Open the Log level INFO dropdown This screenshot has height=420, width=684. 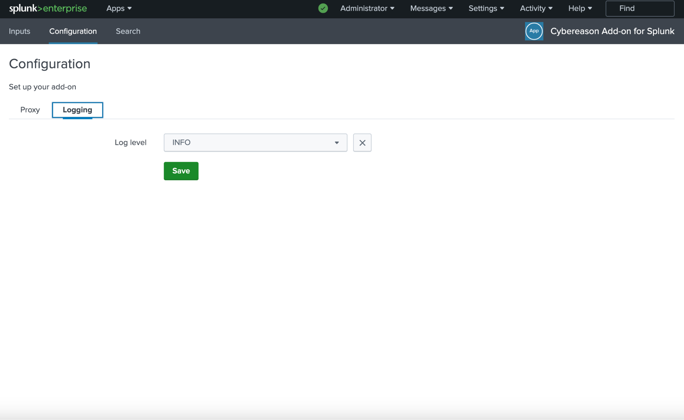pos(255,143)
